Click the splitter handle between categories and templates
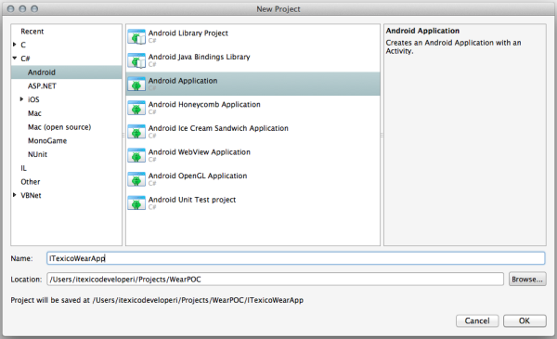The image size is (557, 339). [123, 135]
